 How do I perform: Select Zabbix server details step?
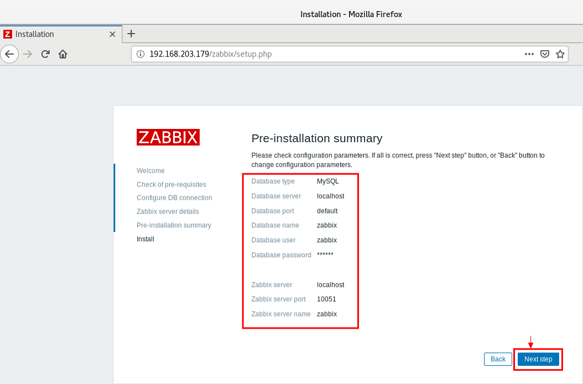(x=168, y=211)
